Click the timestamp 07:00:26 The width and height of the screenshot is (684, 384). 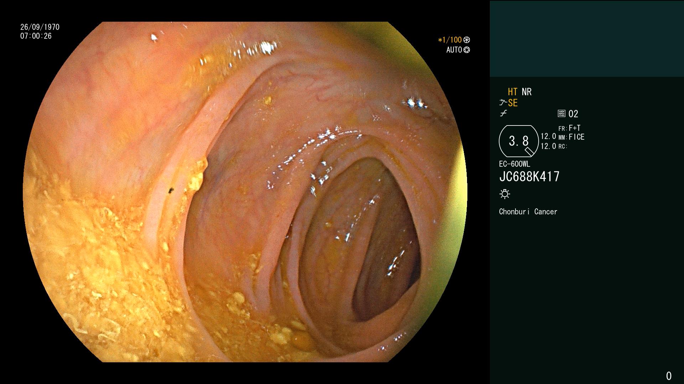coord(36,36)
